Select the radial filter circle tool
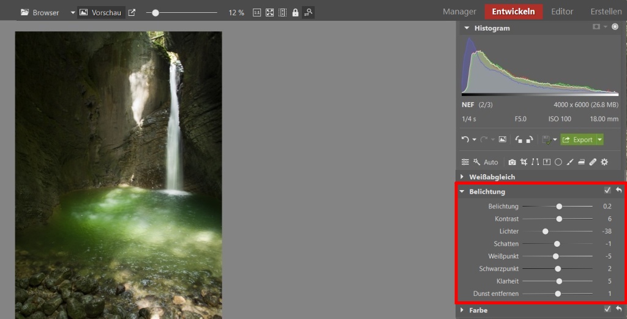 [558, 162]
